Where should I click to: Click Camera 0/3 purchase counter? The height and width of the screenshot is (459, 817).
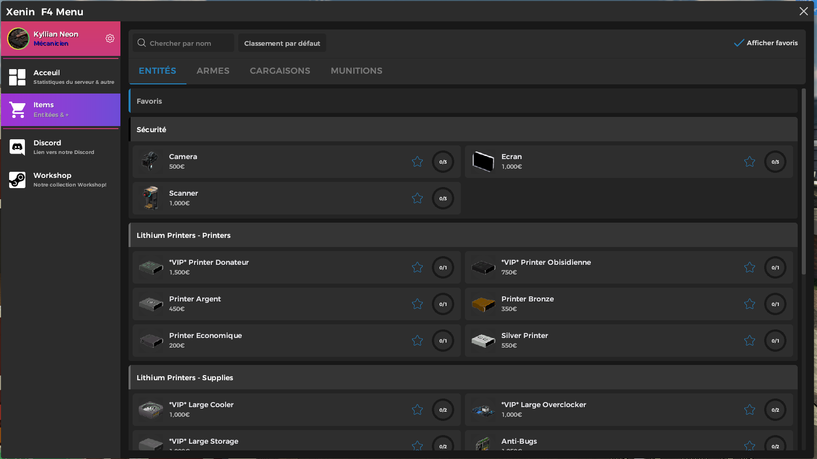pyautogui.click(x=443, y=162)
